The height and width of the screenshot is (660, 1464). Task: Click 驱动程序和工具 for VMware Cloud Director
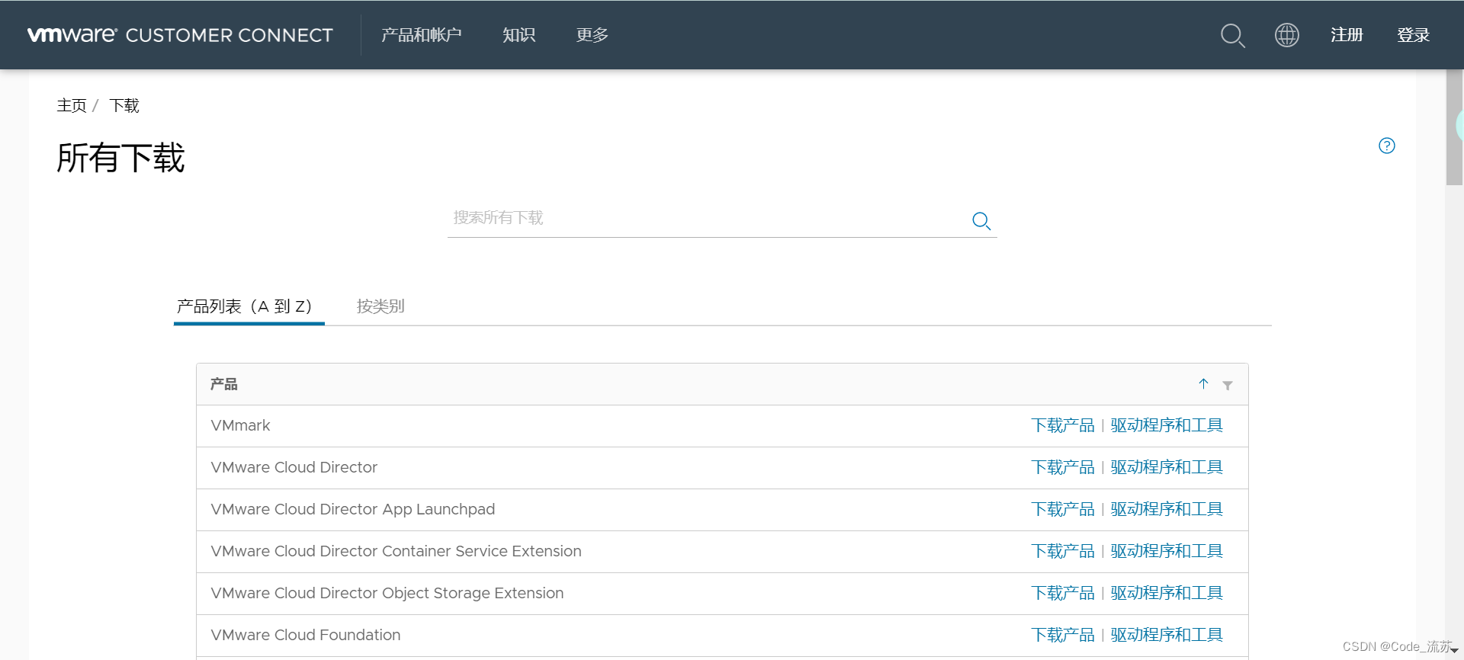pyautogui.click(x=1167, y=467)
